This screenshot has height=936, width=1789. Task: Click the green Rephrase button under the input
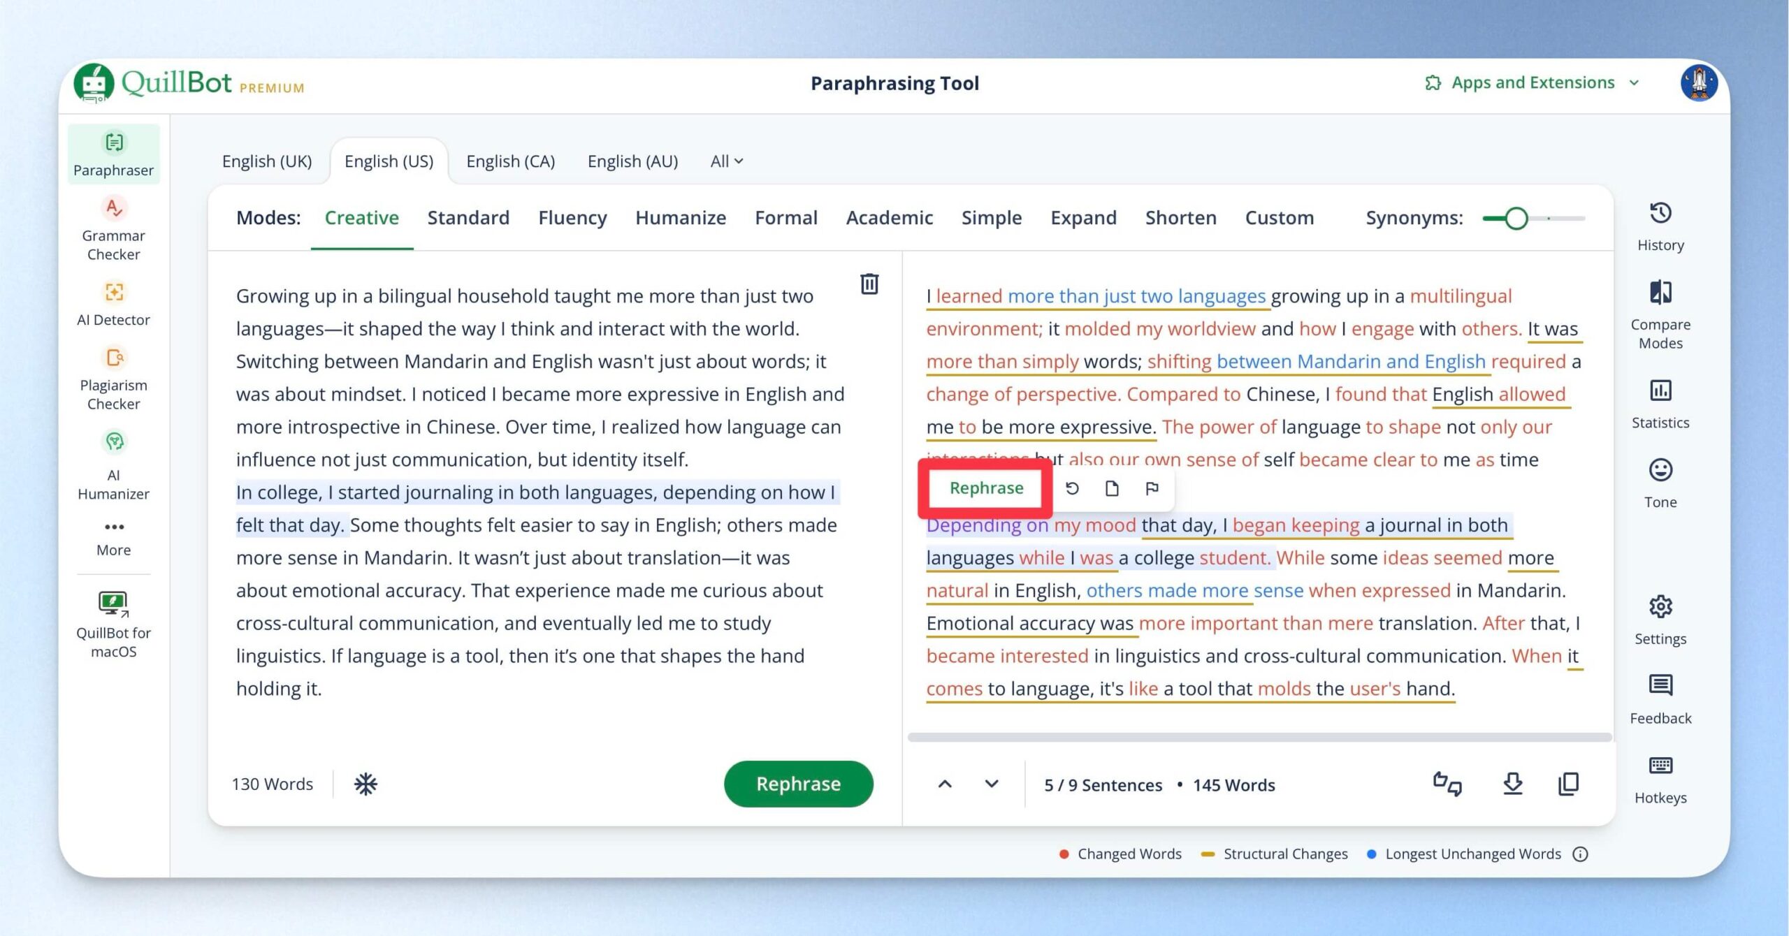[x=798, y=784]
